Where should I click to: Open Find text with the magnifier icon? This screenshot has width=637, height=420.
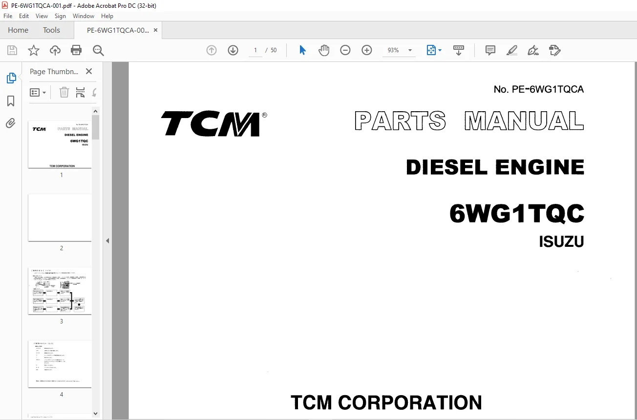[x=98, y=50]
